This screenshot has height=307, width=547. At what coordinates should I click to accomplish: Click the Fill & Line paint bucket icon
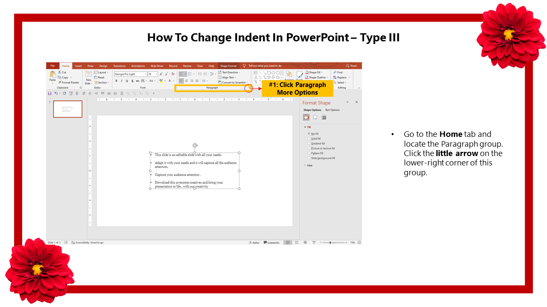point(306,117)
